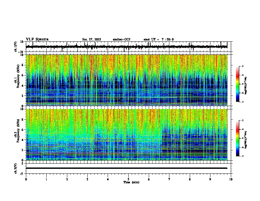Click the "0" tick label on the time axis
This screenshot has width=260, height=201.
coord(26,179)
